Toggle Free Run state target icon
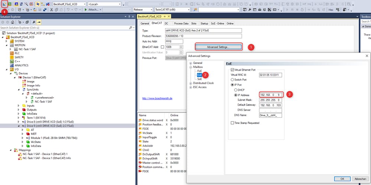The image size is (371, 185). 31,4
